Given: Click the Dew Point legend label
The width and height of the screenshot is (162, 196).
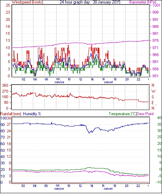Looking at the screenshot, I should pos(145,114).
